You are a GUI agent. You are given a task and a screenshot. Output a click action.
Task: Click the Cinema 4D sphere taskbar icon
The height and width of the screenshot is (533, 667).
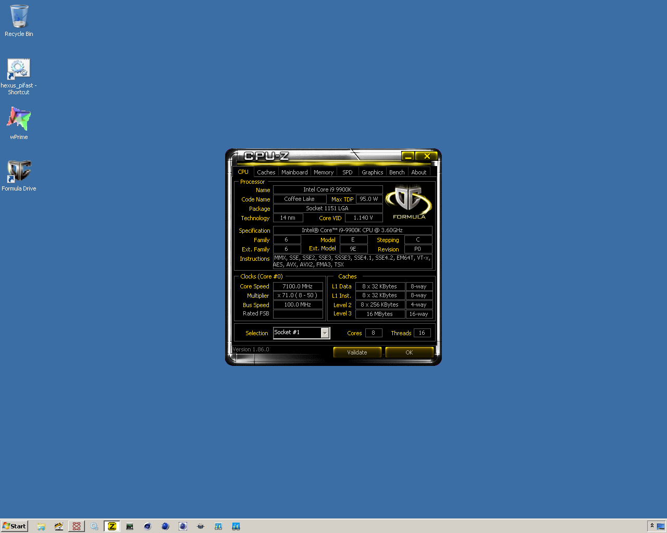tap(147, 526)
